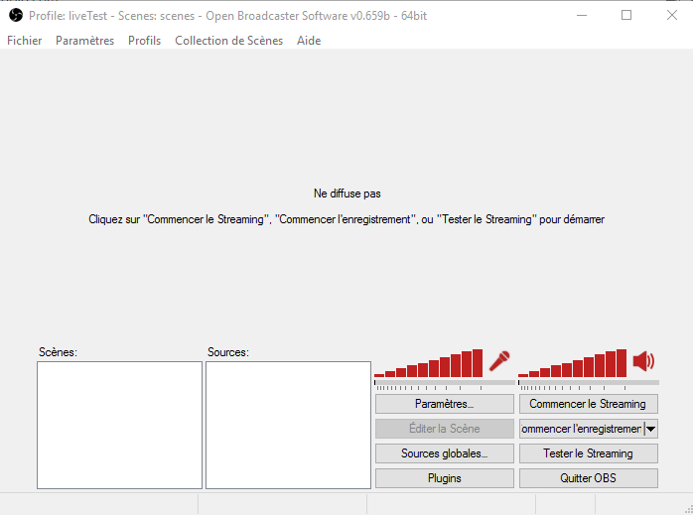This screenshot has width=693, height=515.
Task: Open the Fichier menu
Action: click(24, 41)
